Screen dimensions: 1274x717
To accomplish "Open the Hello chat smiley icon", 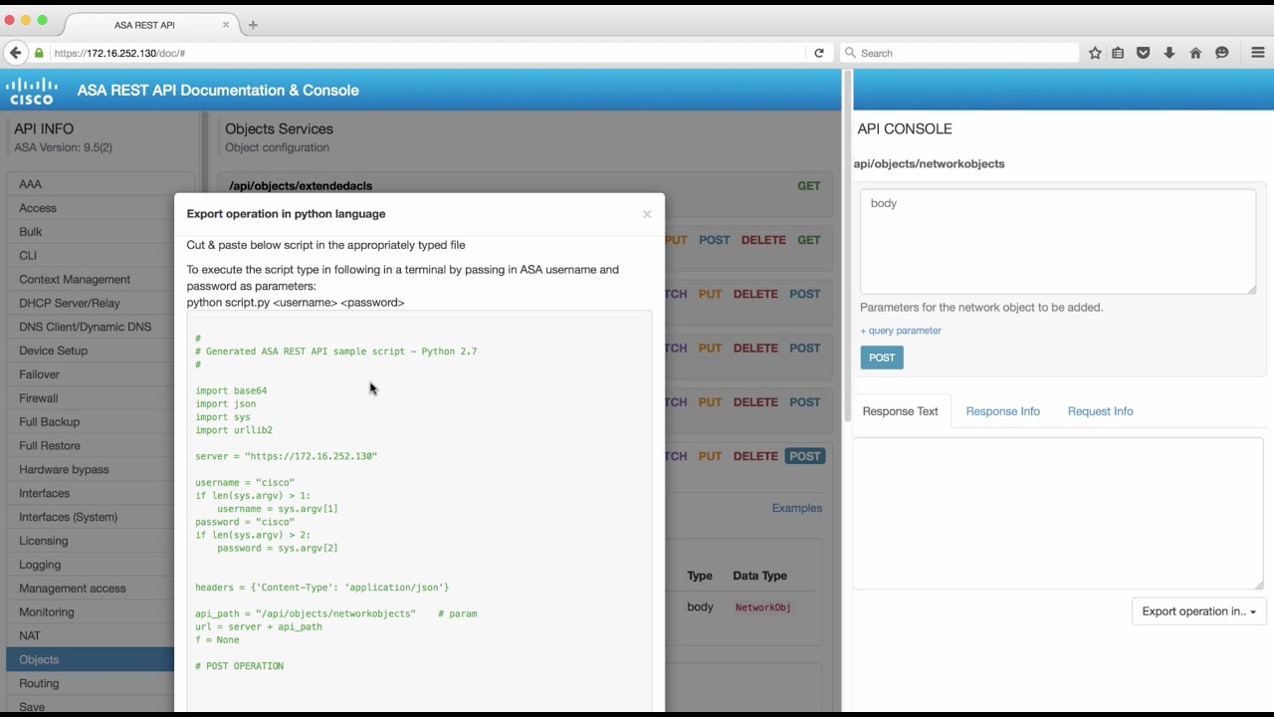I will click(1222, 53).
